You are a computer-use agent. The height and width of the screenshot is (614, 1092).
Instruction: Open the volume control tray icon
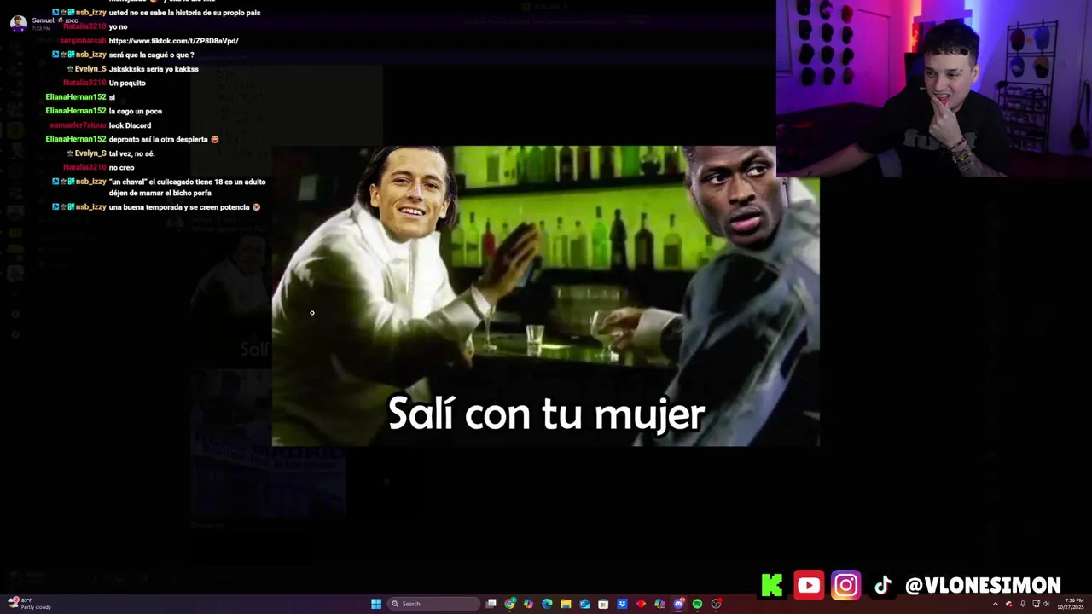1047,604
